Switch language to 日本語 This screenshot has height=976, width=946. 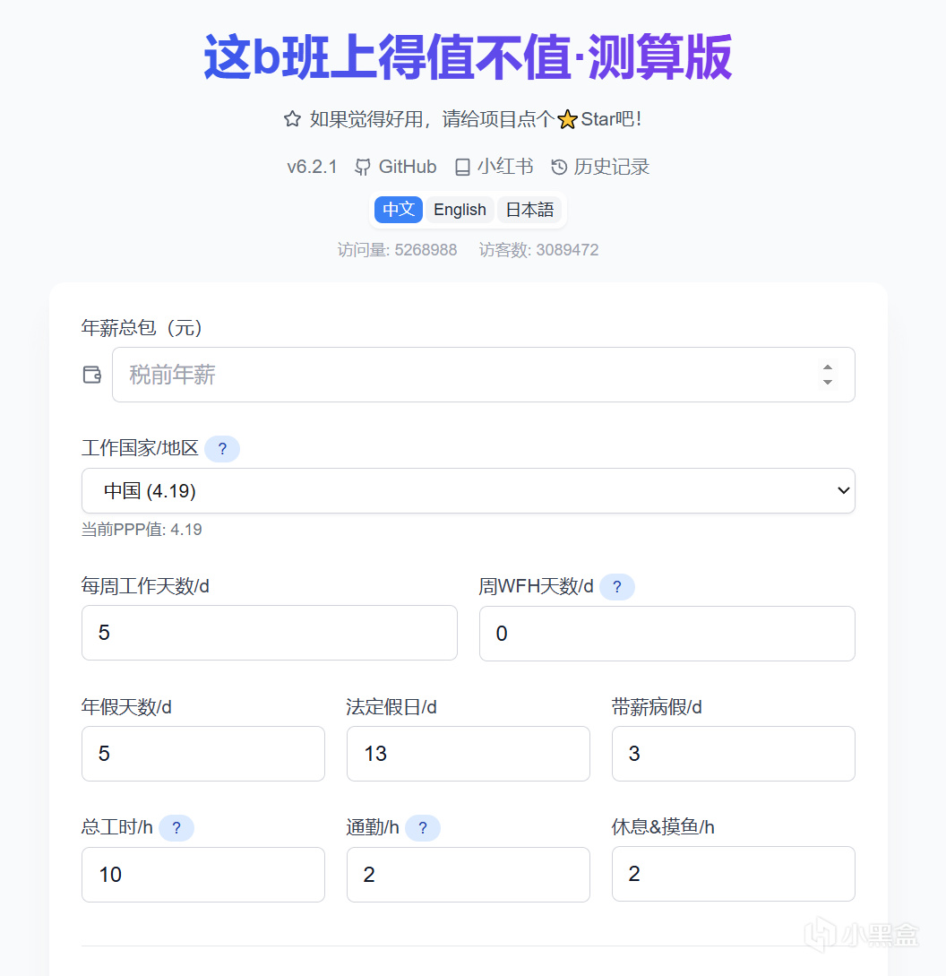(x=529, y=209)
